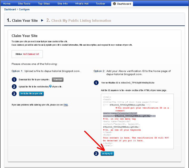Open the Home tab
189x168 pixels.
pyautogui.click(x=7, y=4)
